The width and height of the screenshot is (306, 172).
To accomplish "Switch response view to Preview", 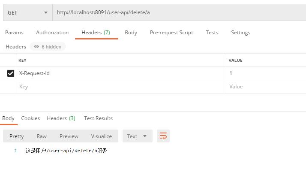I will click(69, 136).
